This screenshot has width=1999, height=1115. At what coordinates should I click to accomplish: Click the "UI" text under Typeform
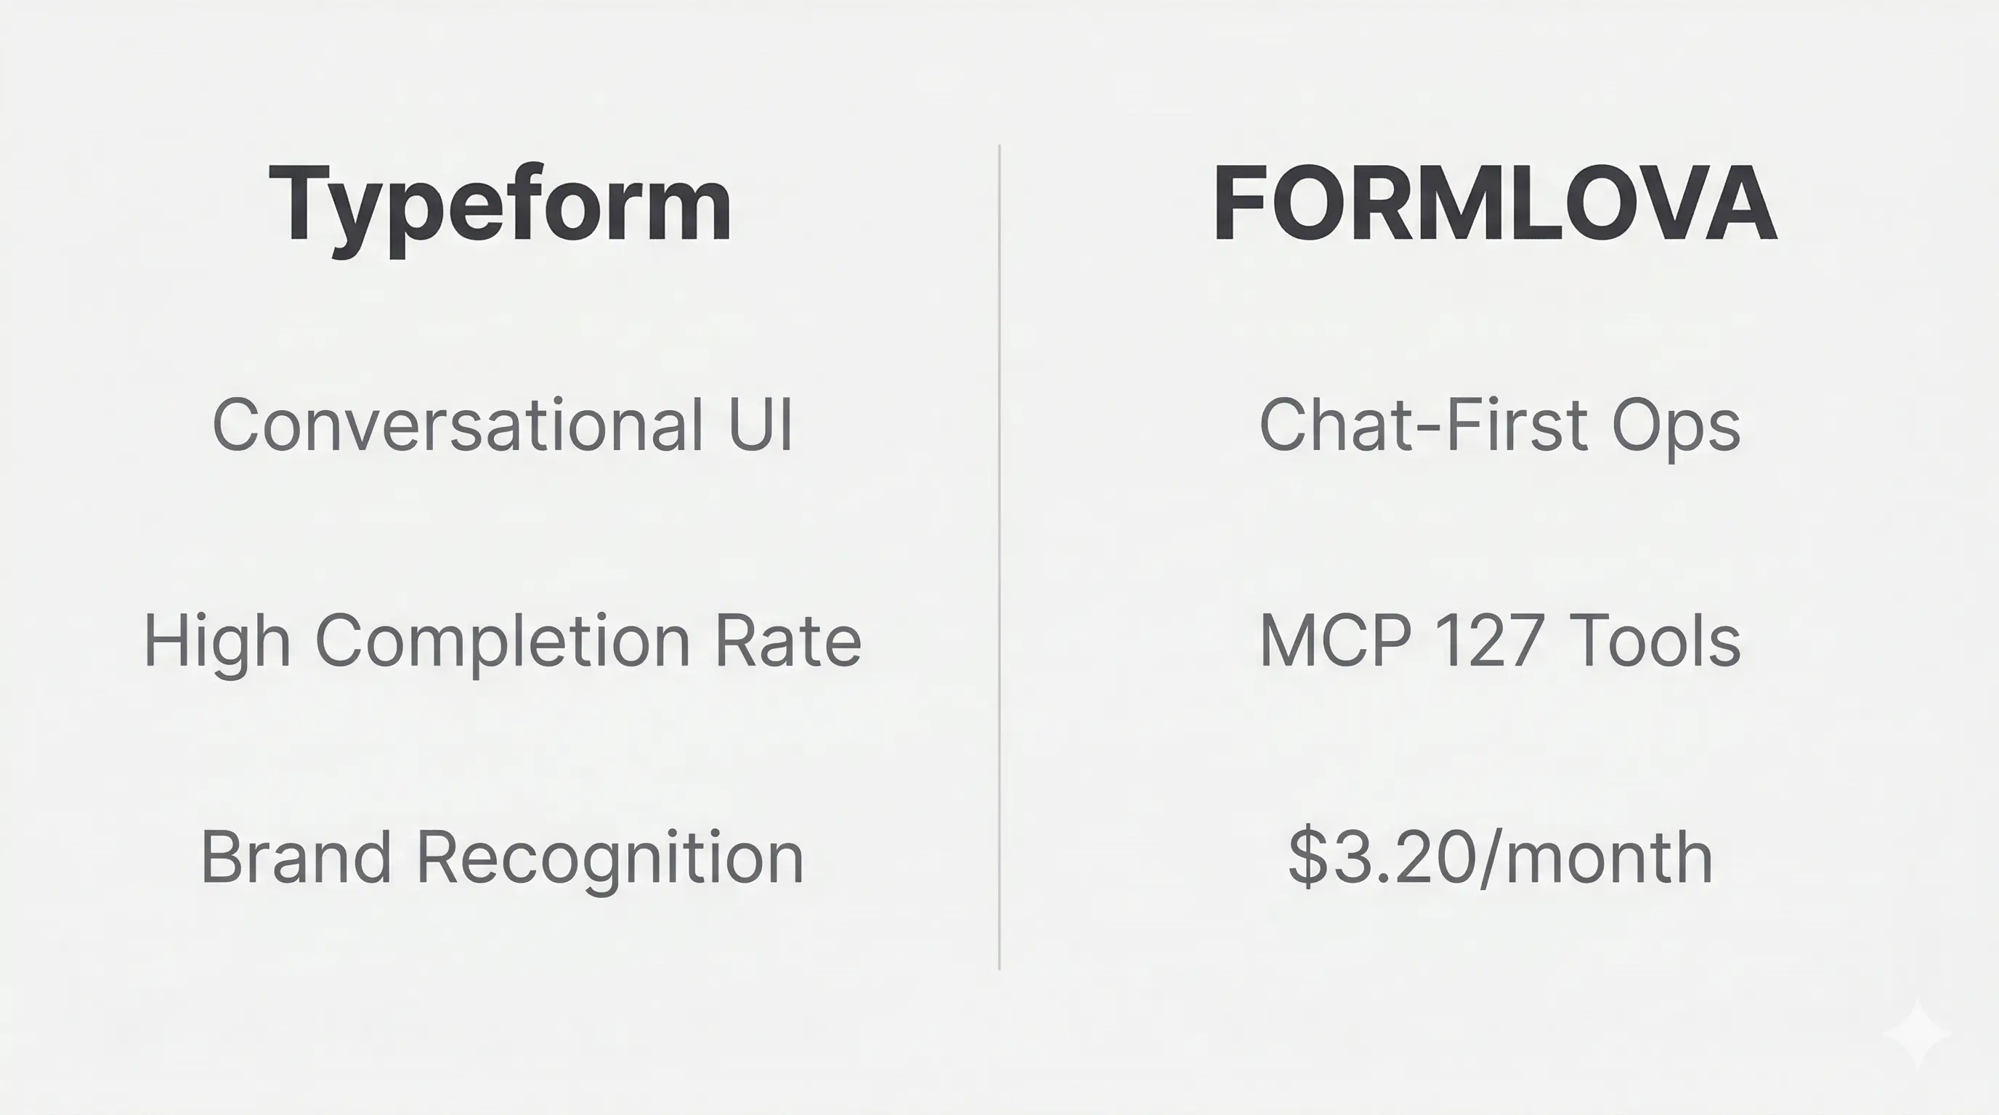pos(761,425)
